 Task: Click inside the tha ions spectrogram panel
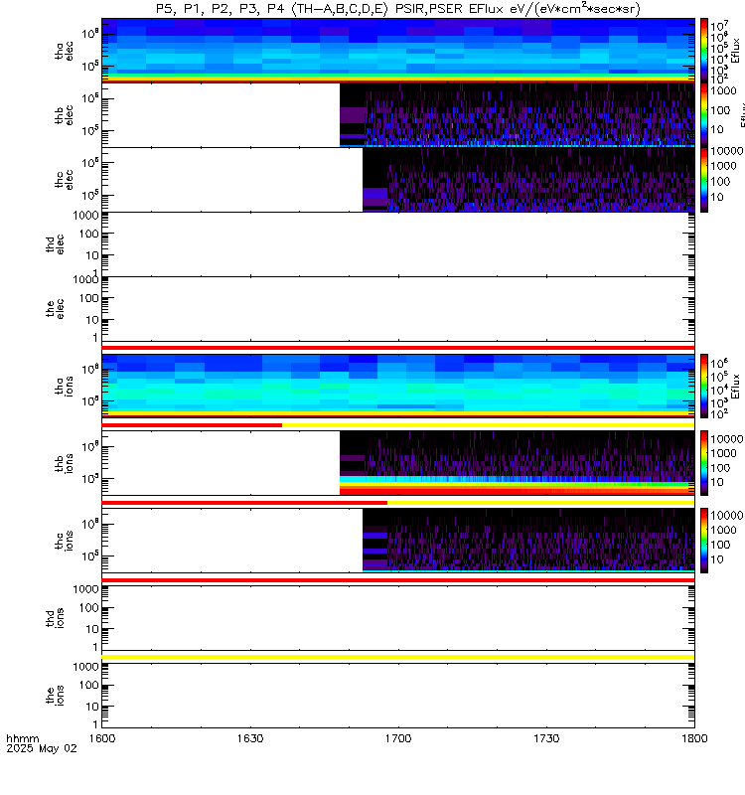click(398, 387)
